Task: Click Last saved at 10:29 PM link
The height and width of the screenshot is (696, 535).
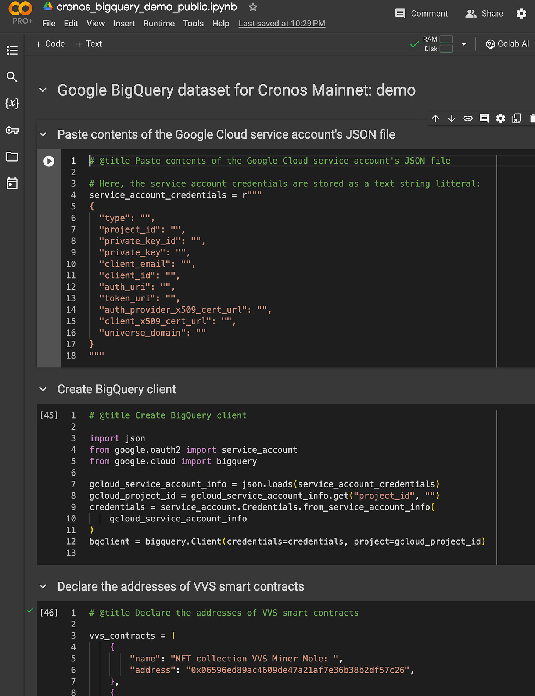Action: pos(282,24)
